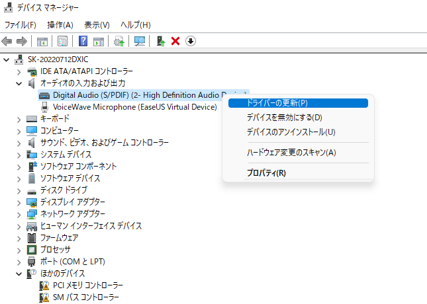Click the Device Manager title bar icon

point(8,7)
